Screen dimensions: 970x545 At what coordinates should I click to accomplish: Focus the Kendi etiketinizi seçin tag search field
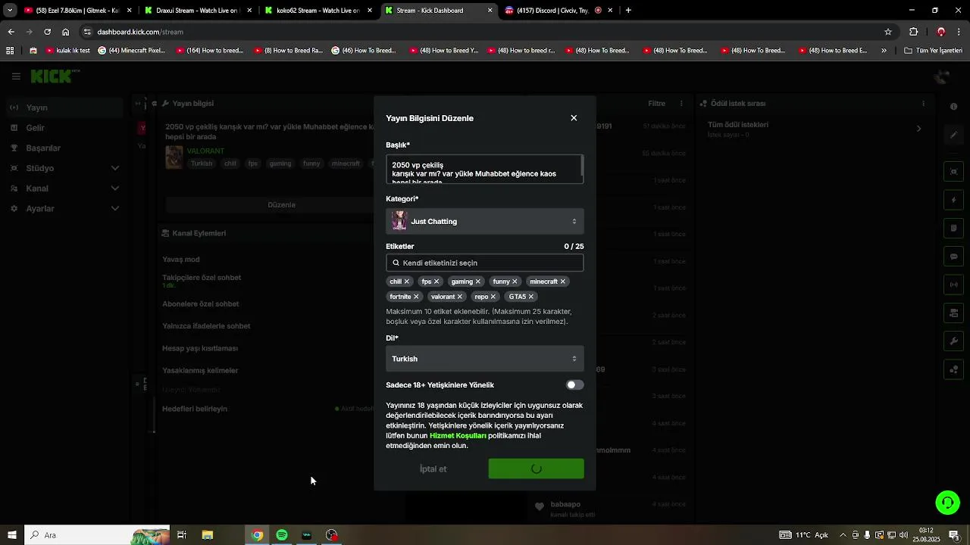point(485,263)
